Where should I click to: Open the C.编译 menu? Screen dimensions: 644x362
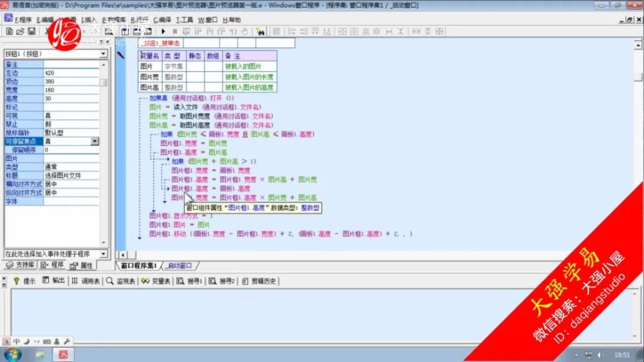click(x=162, y=20)
